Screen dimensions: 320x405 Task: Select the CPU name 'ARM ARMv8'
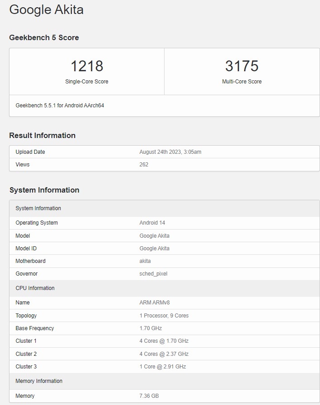tap(155, 303)
